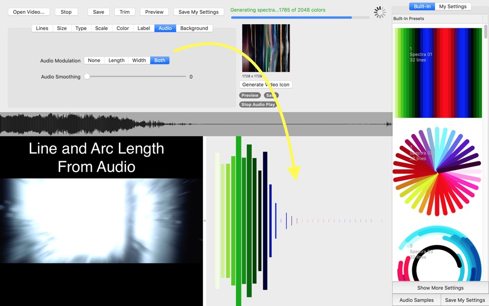Screen dimensions: 489x306
Task: Click the top toolbar Preview button
Action: coord(154,12)
